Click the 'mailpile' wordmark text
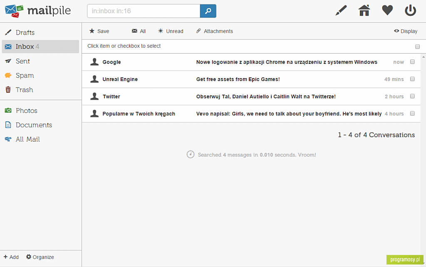 coord(49,11)
